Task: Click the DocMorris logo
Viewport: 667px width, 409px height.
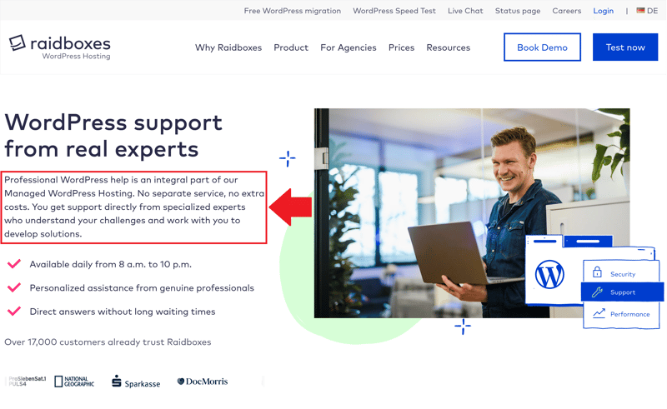Action: pyautogui.click(x=203, y=382)
